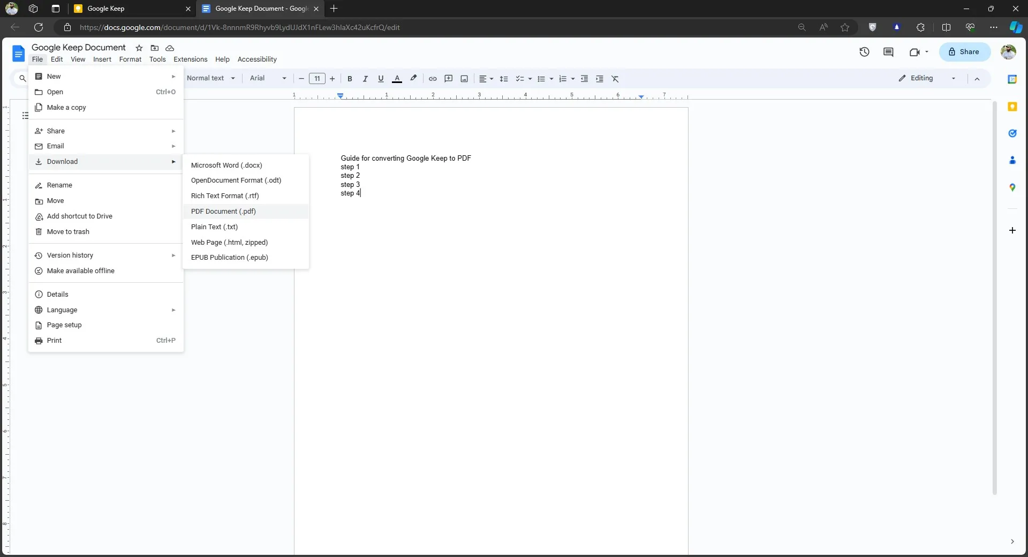Select Make a copy in File menu
This screenshot has height=557, width=1028.
coord(106,108)
